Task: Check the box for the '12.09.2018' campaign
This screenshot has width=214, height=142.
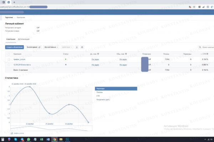Action: click(9, 65)
